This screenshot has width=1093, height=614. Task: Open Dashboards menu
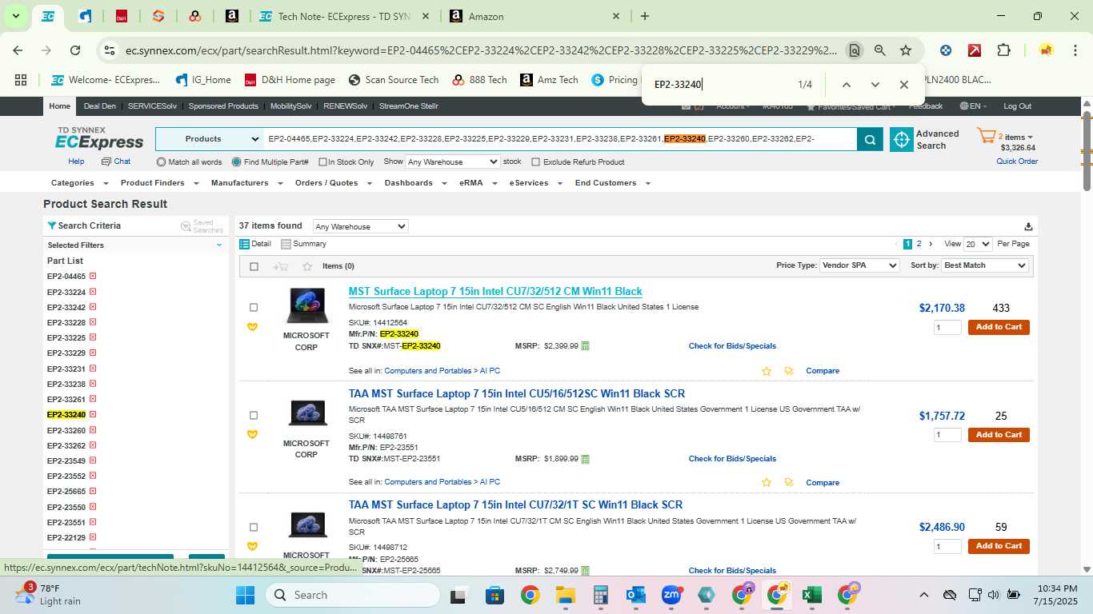pyautogui.click(x=414, y=183)
